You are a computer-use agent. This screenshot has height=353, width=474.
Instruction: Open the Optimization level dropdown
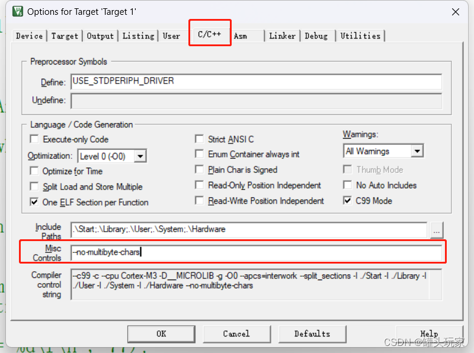pos(140,155)
